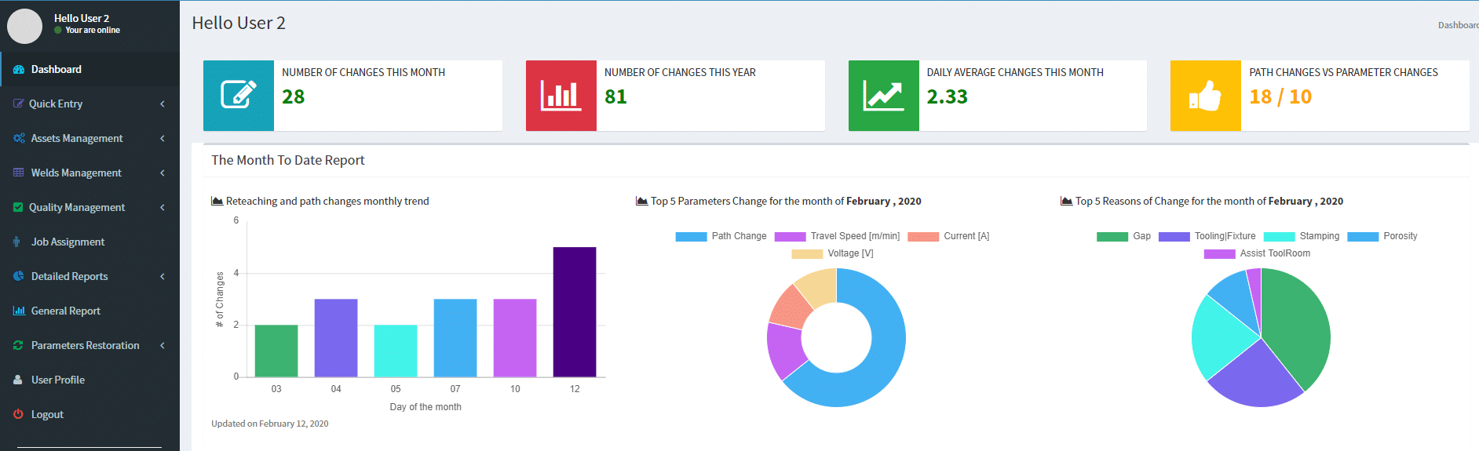Expand Parameters Restoration chevron
The width and height of the screenshot is (1479, 451).
coord(163,345)
